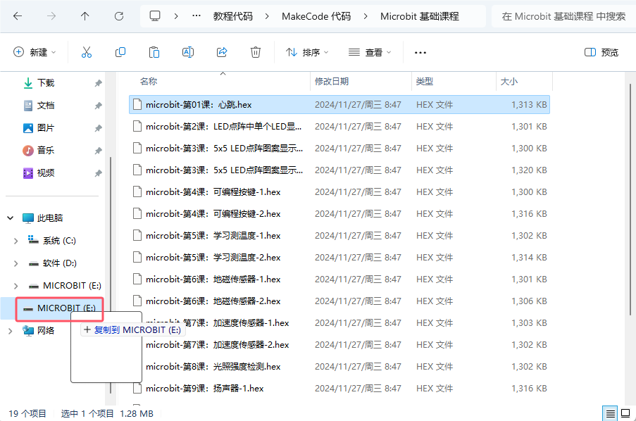636x421 pixels.
Task: Switch to large icons view in status bar
Action: 626,414
